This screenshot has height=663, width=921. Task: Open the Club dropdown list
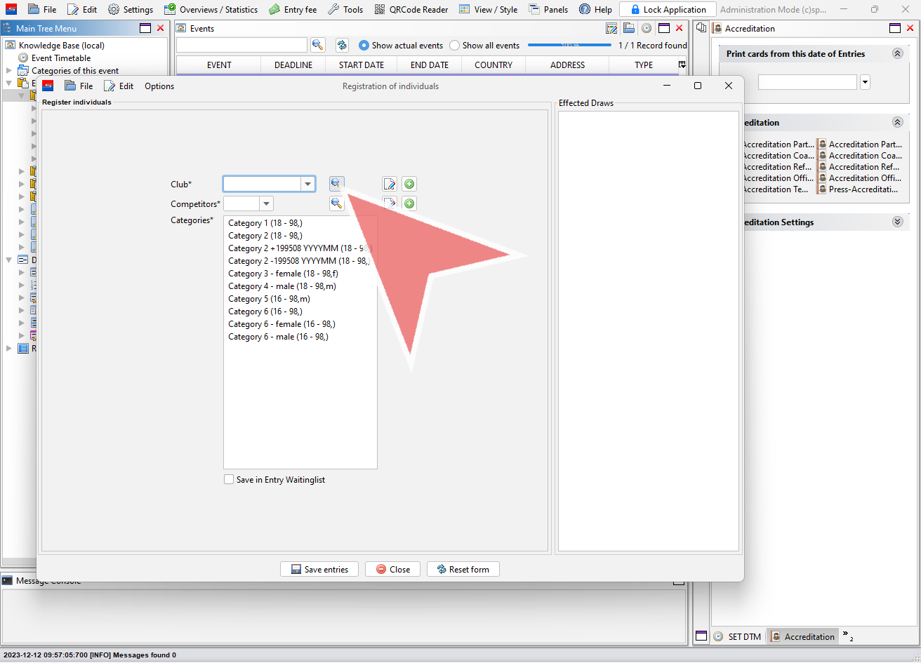click(307, 184)
